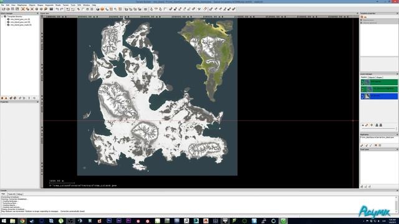Close the Library manager panel
399x224 pixels.
coord(37,14)
